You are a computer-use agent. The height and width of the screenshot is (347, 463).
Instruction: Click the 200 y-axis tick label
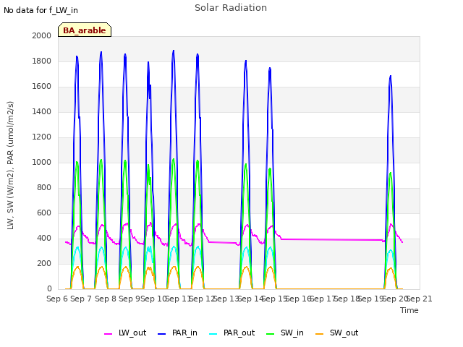coord(44,263)
